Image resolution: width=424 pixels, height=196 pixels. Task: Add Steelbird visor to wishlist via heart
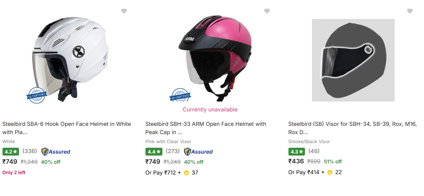point(410,11)
